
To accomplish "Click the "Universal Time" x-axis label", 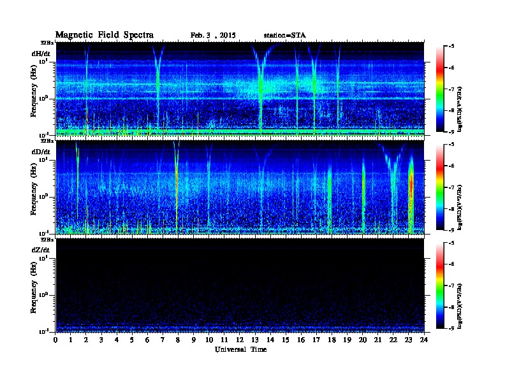I will (x=241, y=349).
